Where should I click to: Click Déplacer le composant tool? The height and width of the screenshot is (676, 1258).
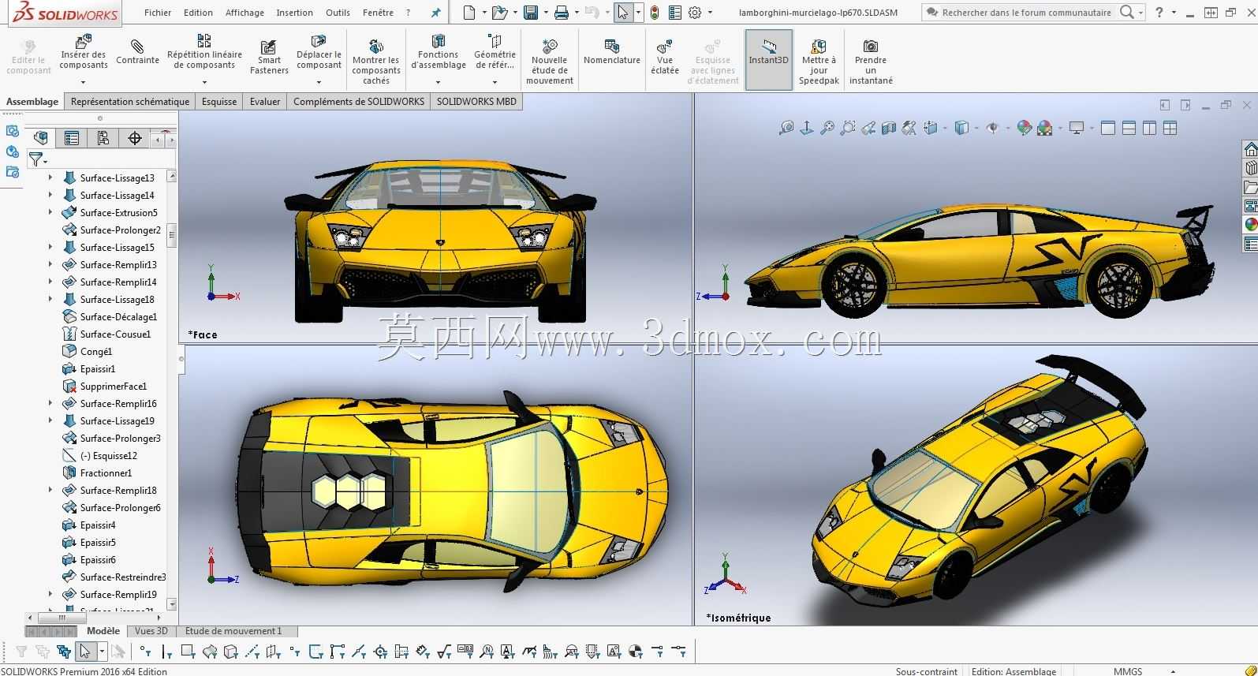coord(319,54)
